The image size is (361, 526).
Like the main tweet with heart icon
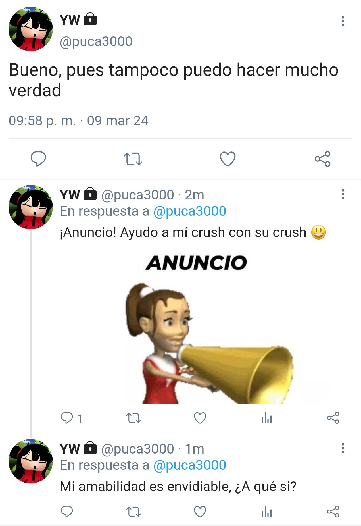pos(228,159)
